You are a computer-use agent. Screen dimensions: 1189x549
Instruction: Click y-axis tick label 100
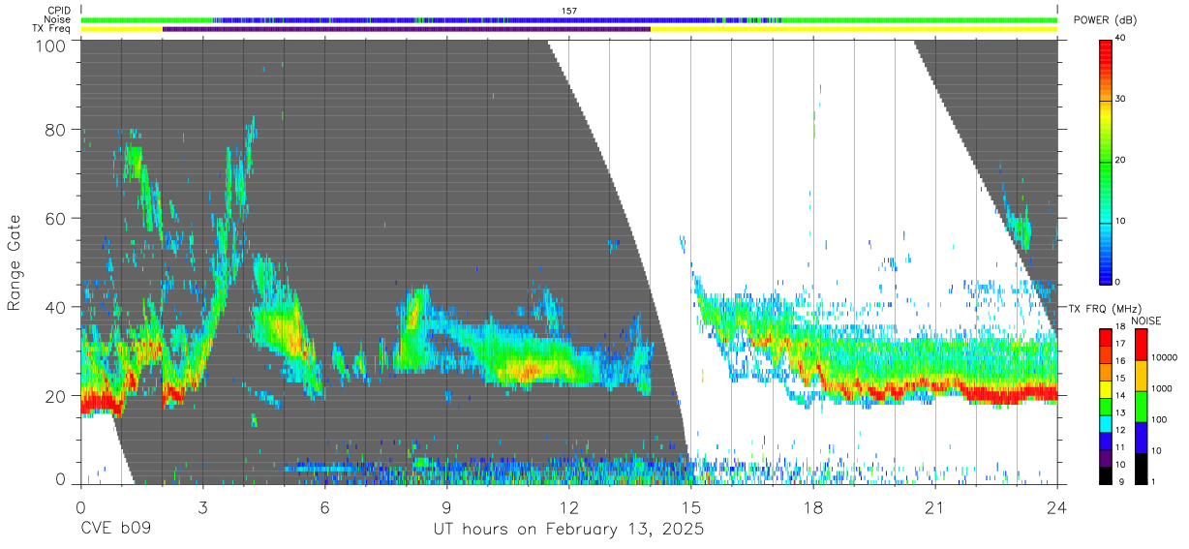point(51,46)
